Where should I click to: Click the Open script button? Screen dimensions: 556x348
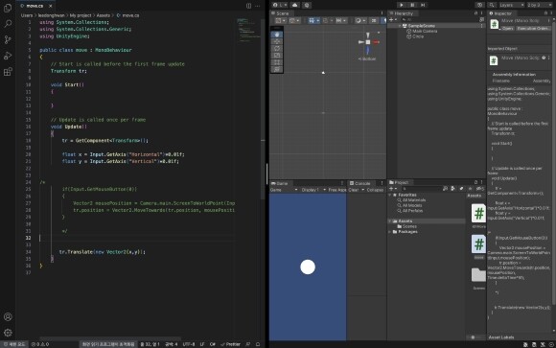pos(507,29)
